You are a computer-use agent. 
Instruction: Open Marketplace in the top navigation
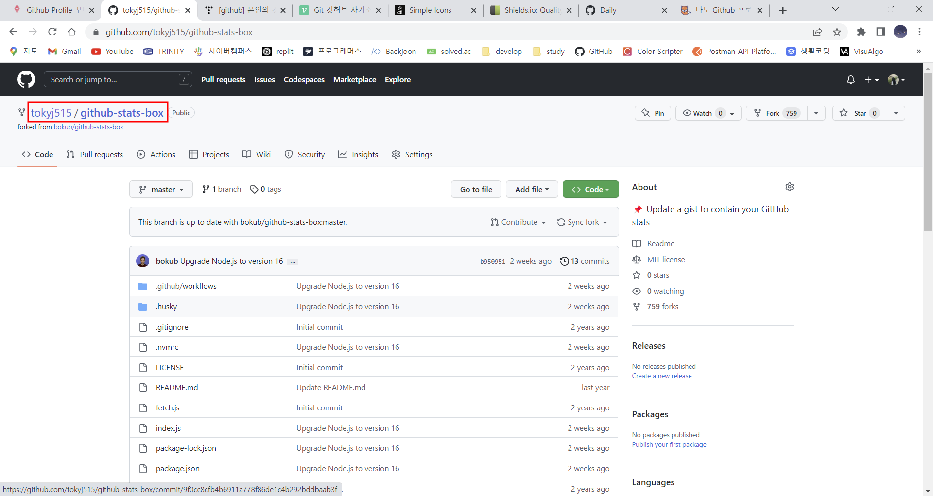tap(355, 80)
